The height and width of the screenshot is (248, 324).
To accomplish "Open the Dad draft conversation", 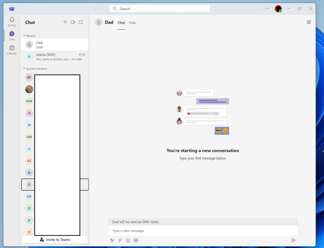I will 55,45.
